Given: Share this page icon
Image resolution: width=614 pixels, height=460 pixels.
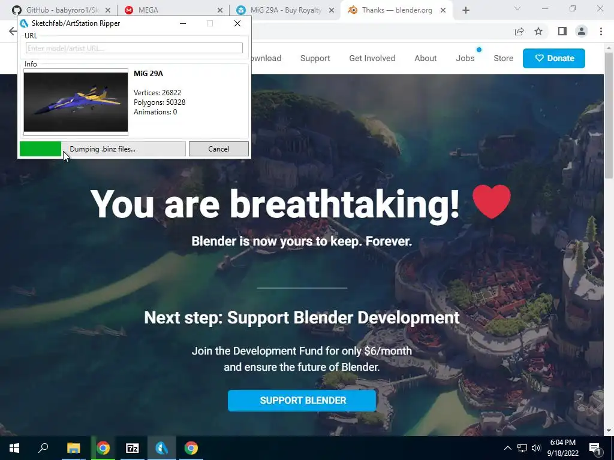Looking at the screenshot, I should point(519,32).
